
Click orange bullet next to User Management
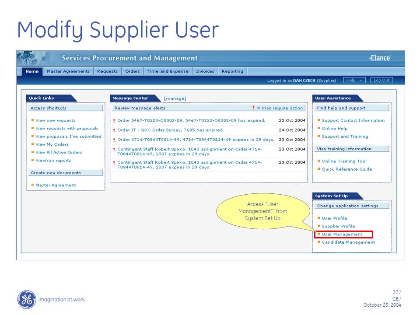pyautogui.click(x=319, y=234)
